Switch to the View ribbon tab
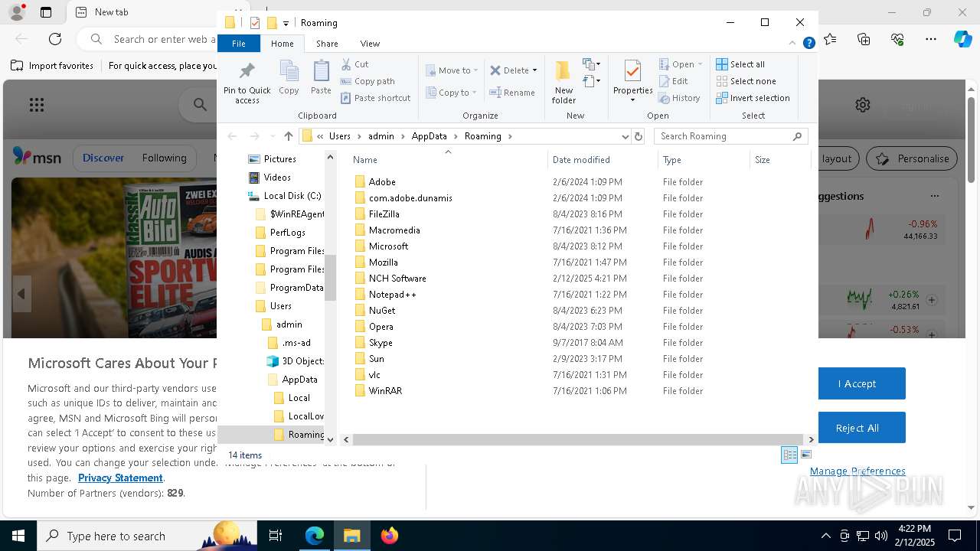 (370, 44)
